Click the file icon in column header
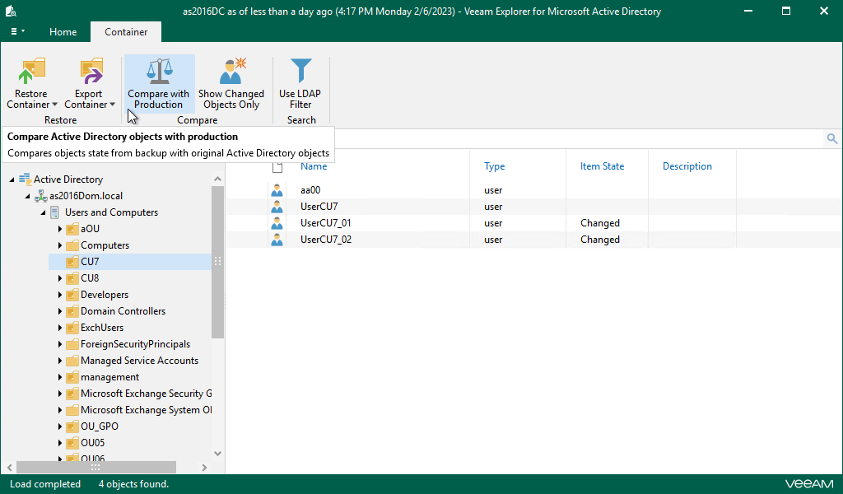843x494 pixels. [277, 166]
